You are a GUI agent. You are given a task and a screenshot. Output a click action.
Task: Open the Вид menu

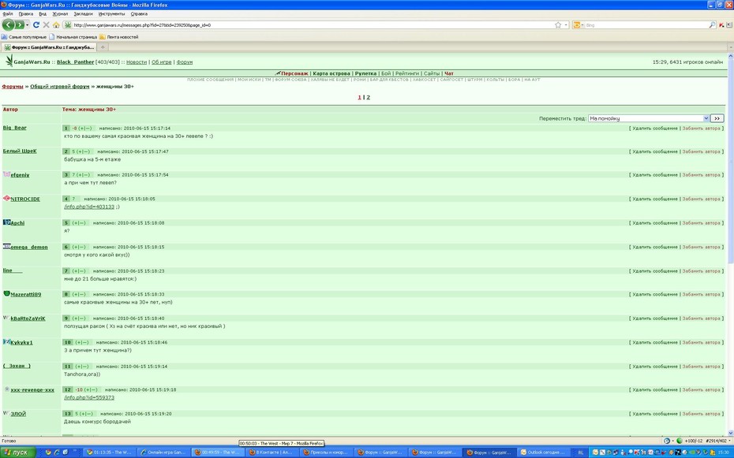coord(43,14)
